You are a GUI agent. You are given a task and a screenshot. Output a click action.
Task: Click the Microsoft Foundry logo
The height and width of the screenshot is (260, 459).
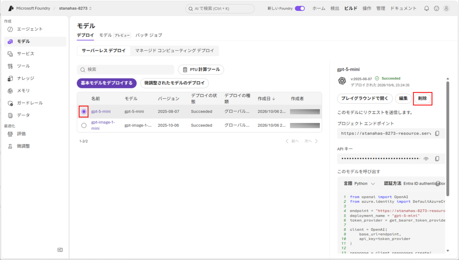pyautogui.click(x=11, y=8)
